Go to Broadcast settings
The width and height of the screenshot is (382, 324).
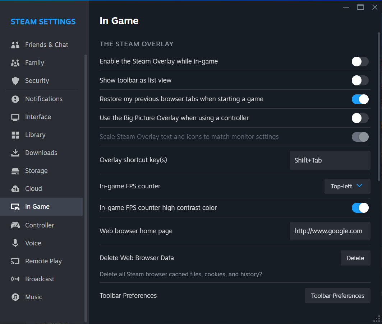(41, 279)
